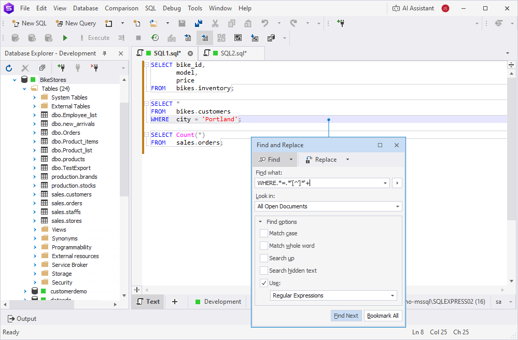Image resolution: width=518 pixels, height=340 pixels.
Task: Click the New SQL toolbar button
Action: (x=30, y=23)
